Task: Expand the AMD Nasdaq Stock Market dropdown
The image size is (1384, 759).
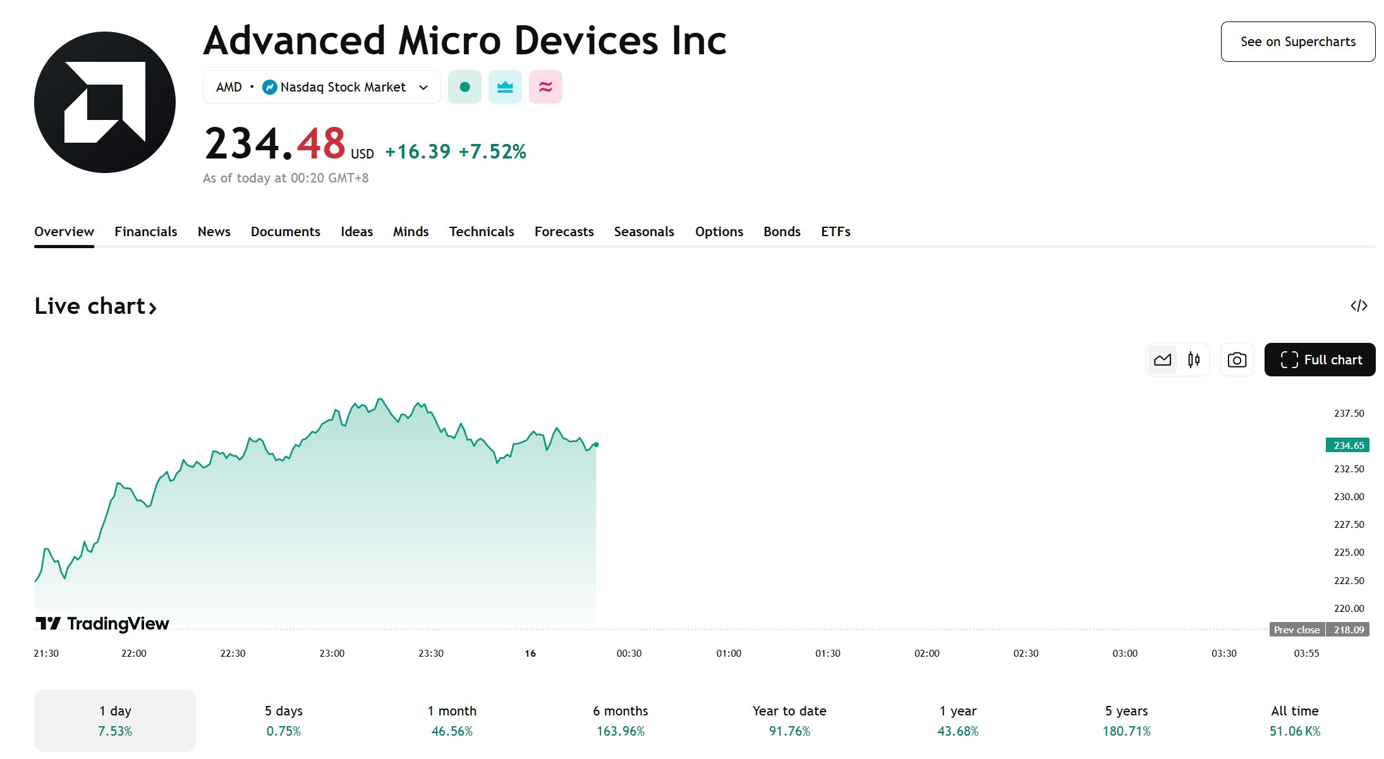Action: [322, 87]
